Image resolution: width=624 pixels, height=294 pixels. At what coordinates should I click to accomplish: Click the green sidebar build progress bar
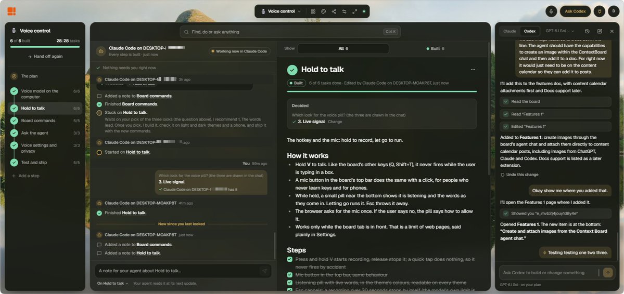point(45,47)
